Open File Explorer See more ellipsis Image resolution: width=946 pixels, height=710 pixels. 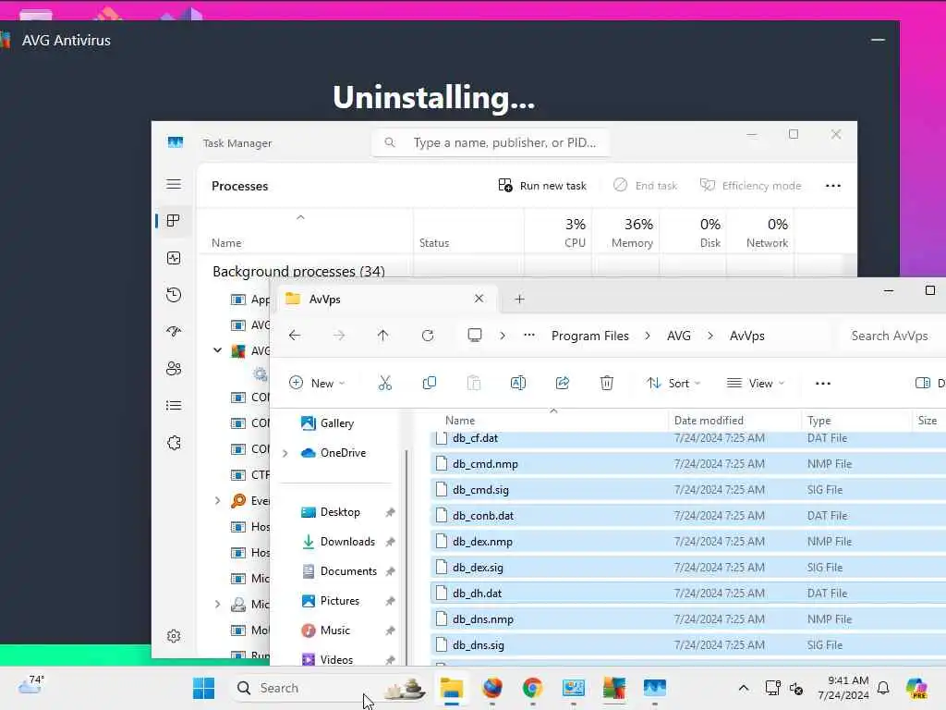pyautogui.click(x=823, y=383)
